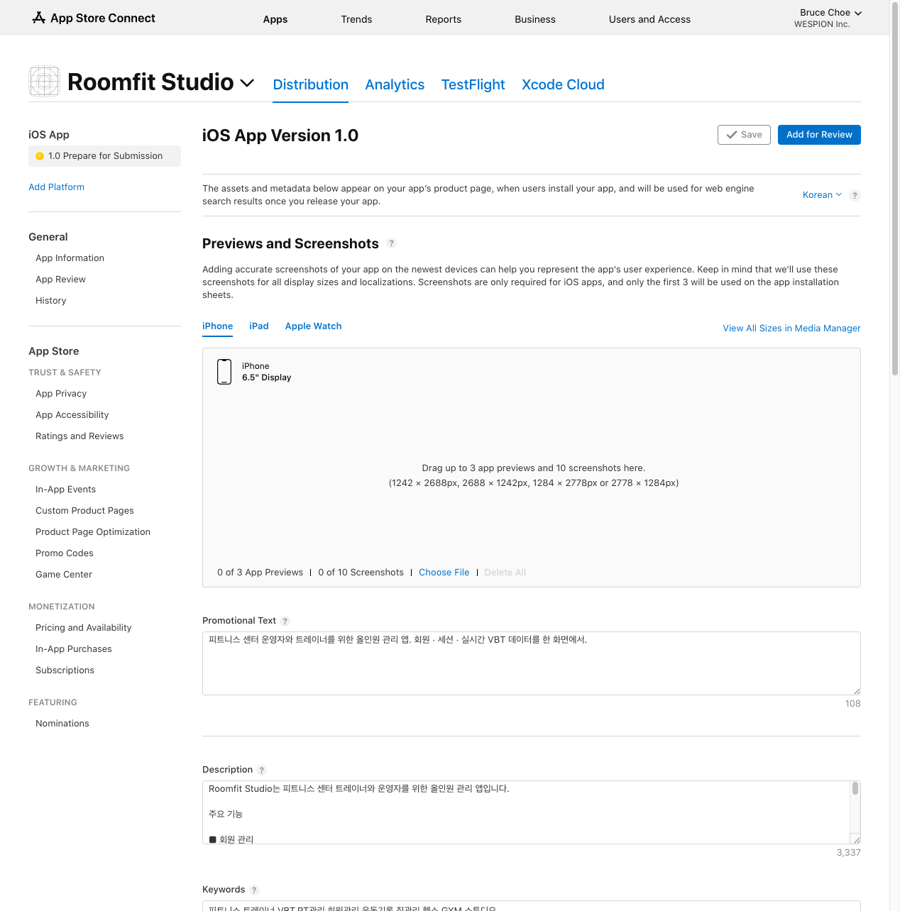The image size is (900, 911).
Task: Open help icon next to Previews and Screenshots
Action: (x=391, y=243)
